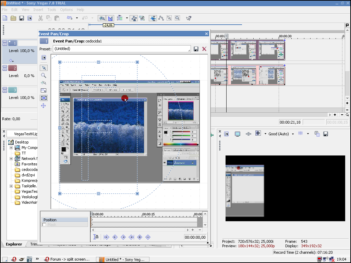
Task: Create keyframe with plus diamond
Action: [140, 237]
